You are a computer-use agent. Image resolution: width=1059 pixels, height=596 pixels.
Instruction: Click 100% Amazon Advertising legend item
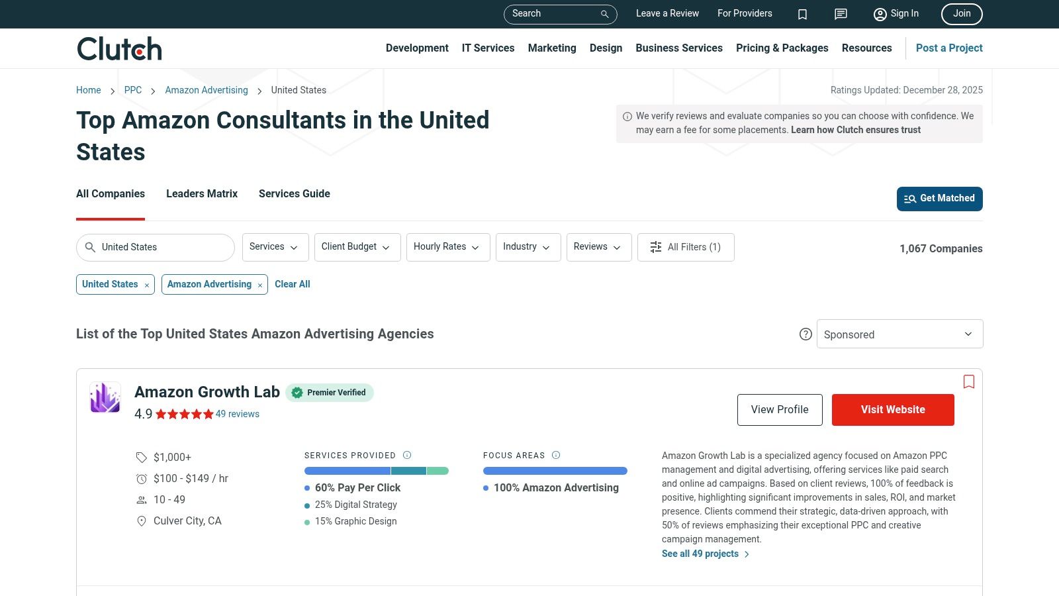tap(551, 488)
